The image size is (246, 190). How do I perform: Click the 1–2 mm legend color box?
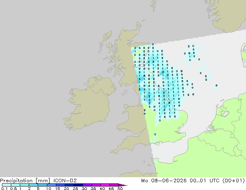coord(24,185)
